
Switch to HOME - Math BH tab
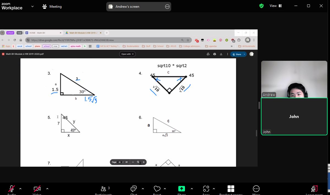(x=43, y=33)
